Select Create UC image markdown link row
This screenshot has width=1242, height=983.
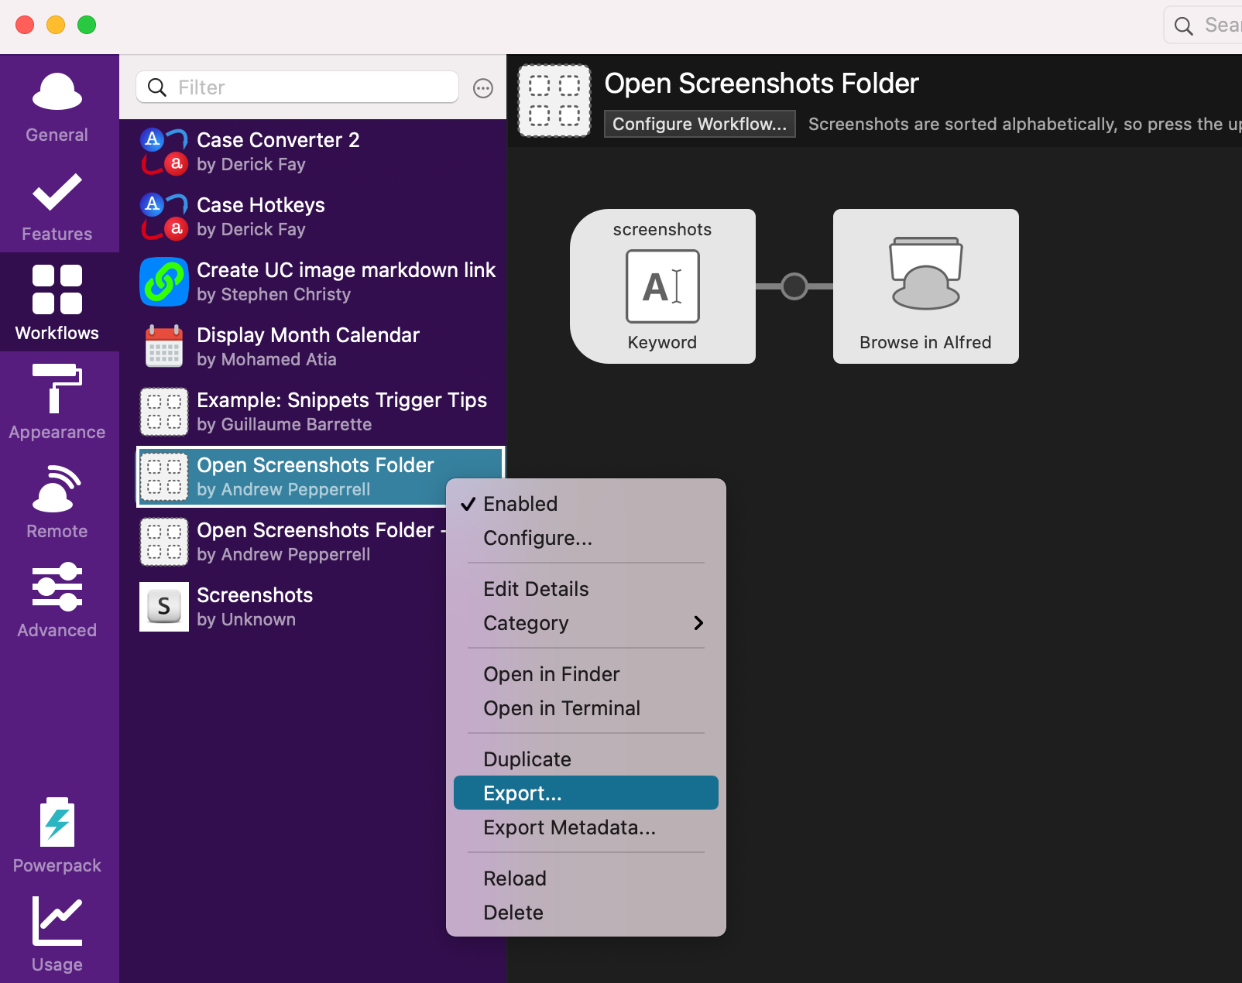pos(321,282)
